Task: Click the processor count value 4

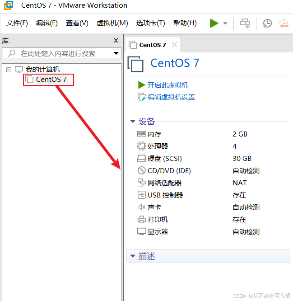Action: [234, 146]
